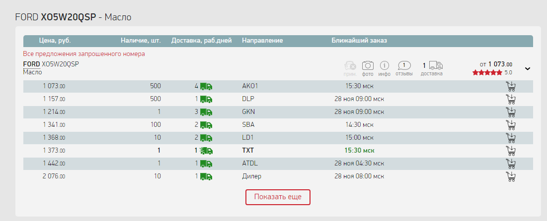Screen dimensions: 547x221
Task: Click the Дилер direction cell
Action: (251, 176)
